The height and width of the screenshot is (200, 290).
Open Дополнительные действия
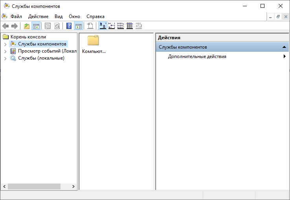coord(197,56)
